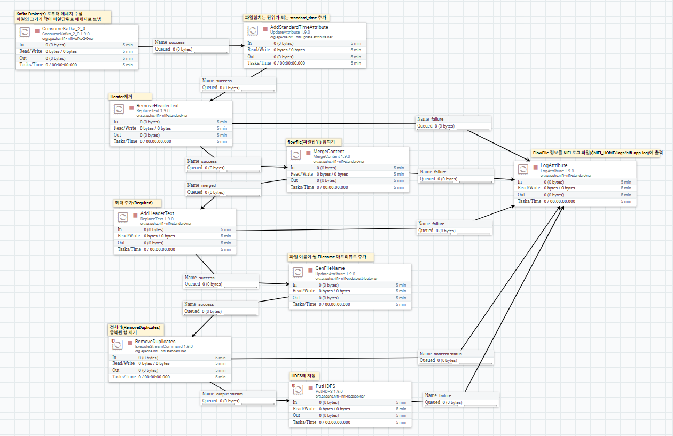
Task: Click the GenFileName processor icon
Action: [x=297, y=272]
